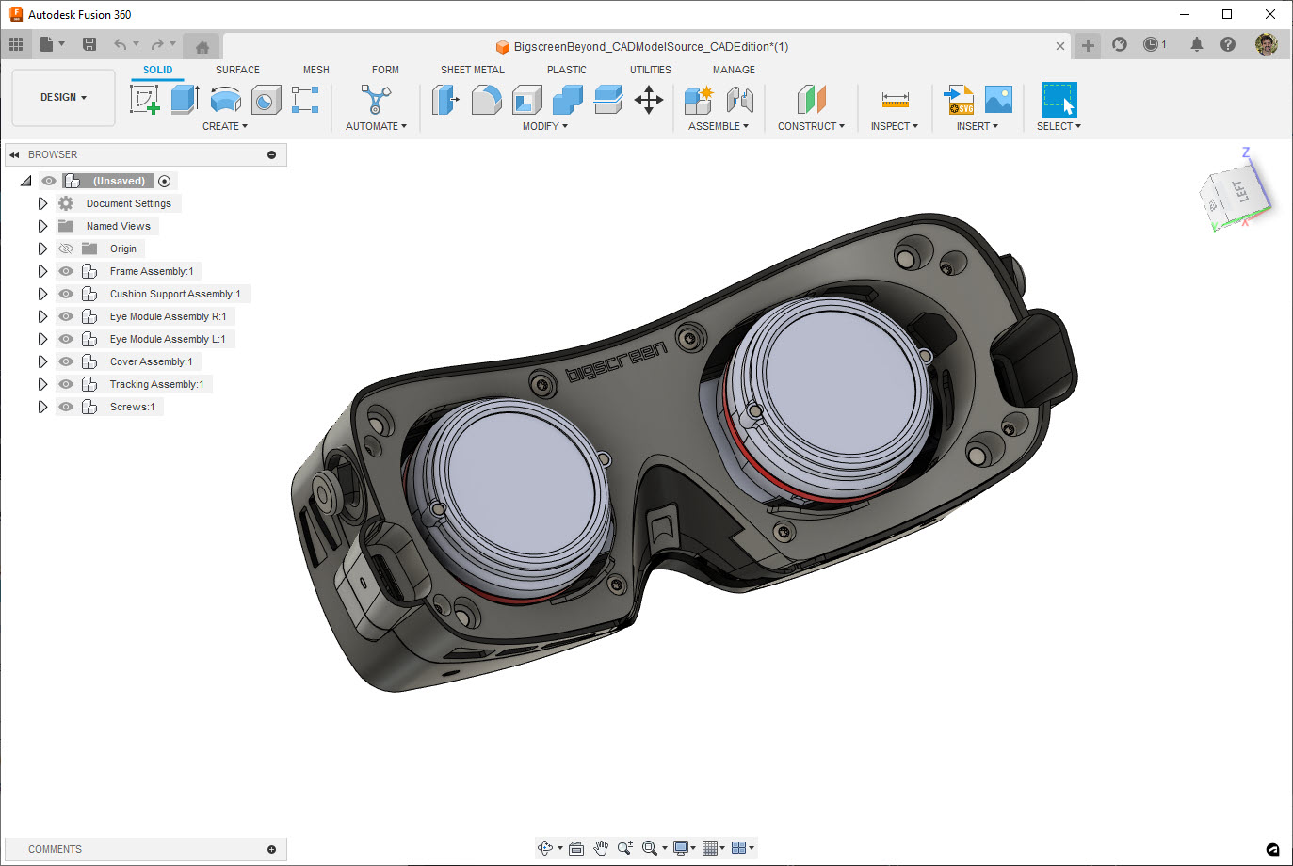Select the Press Pull tool
The height and width of the screenshot is (866, 1293).
445,100
